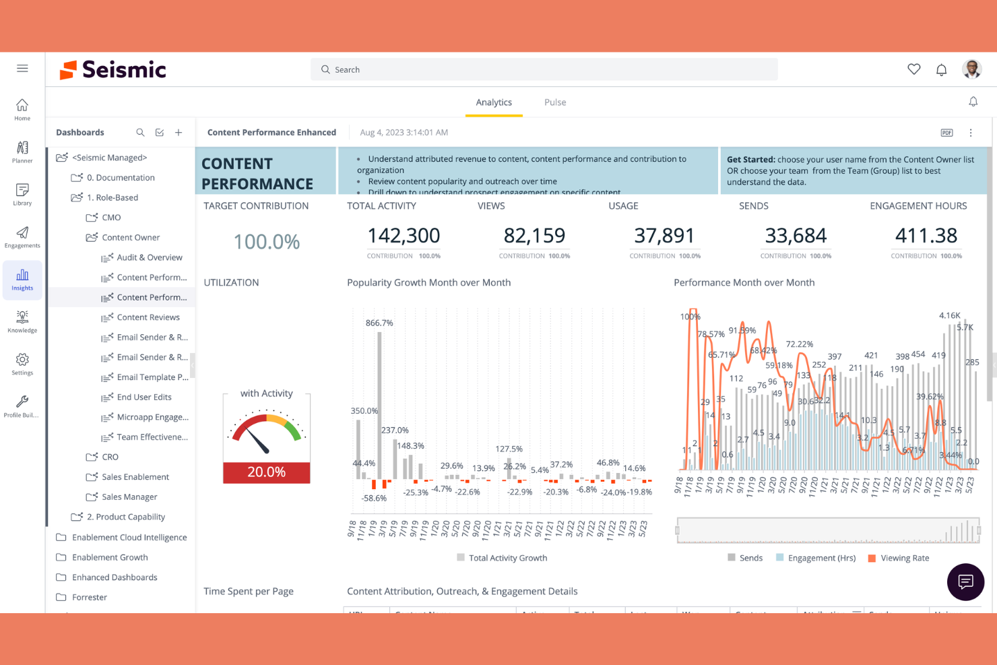Open the chat support bubble
The width and height of the screenshot is (997, 665).
click(x=965, y=581)
